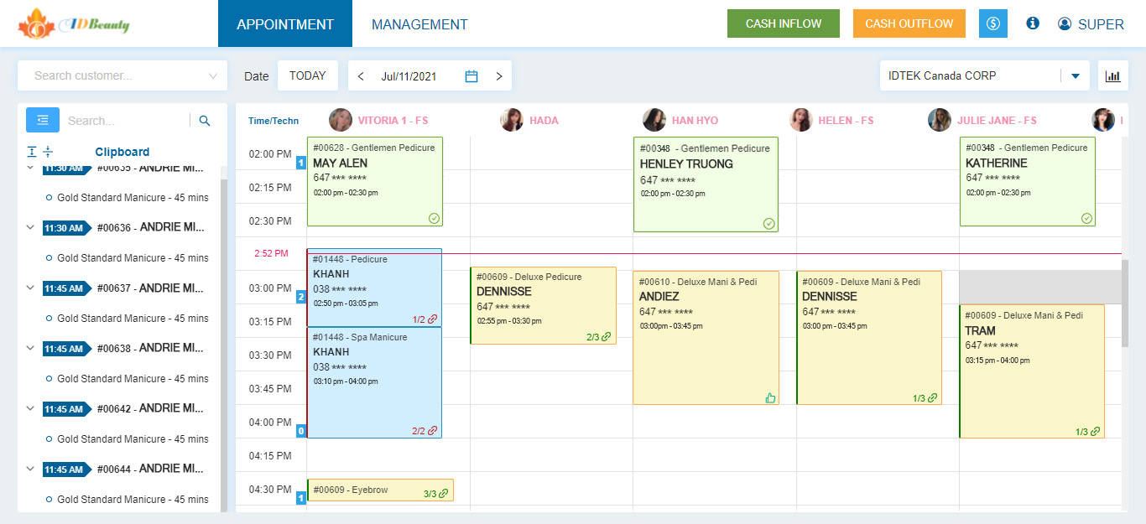Open the bar chart statistics icon
Image resolution: width=1146 pixels, height=524 pixels.
click(x=1112, y=75)
